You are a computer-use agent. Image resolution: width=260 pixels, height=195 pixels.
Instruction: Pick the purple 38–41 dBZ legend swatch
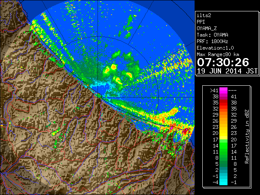click(223, 97)
